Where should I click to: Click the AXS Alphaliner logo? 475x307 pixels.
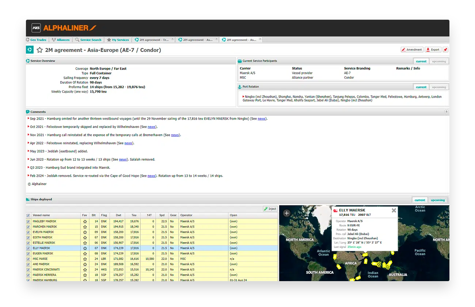coord(64,28)
